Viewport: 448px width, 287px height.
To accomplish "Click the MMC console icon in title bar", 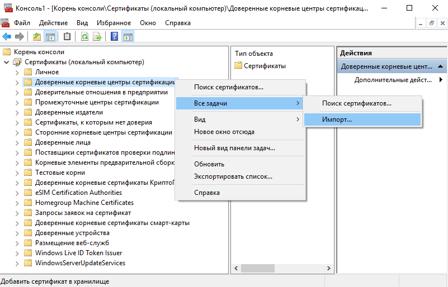I will [x=8, y=8].
